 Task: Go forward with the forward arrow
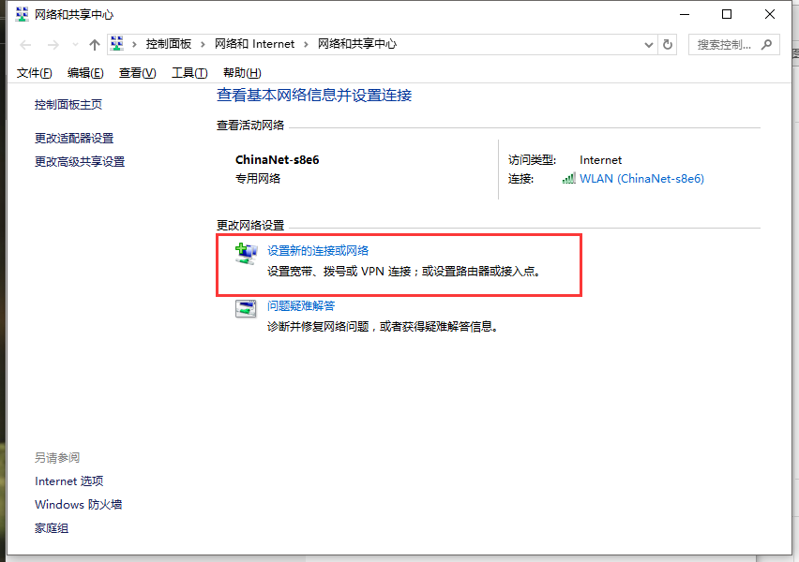[x=53, y=45]
